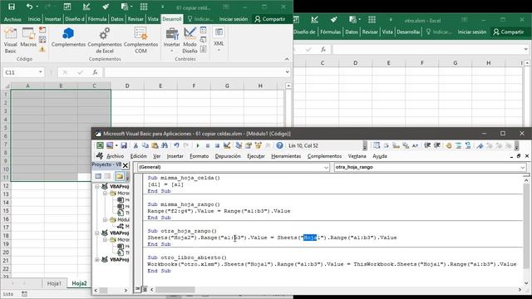Collapse the Módulos folder in project tree
The width and height of the screenshot is (532, 299).
pos(106,219)
